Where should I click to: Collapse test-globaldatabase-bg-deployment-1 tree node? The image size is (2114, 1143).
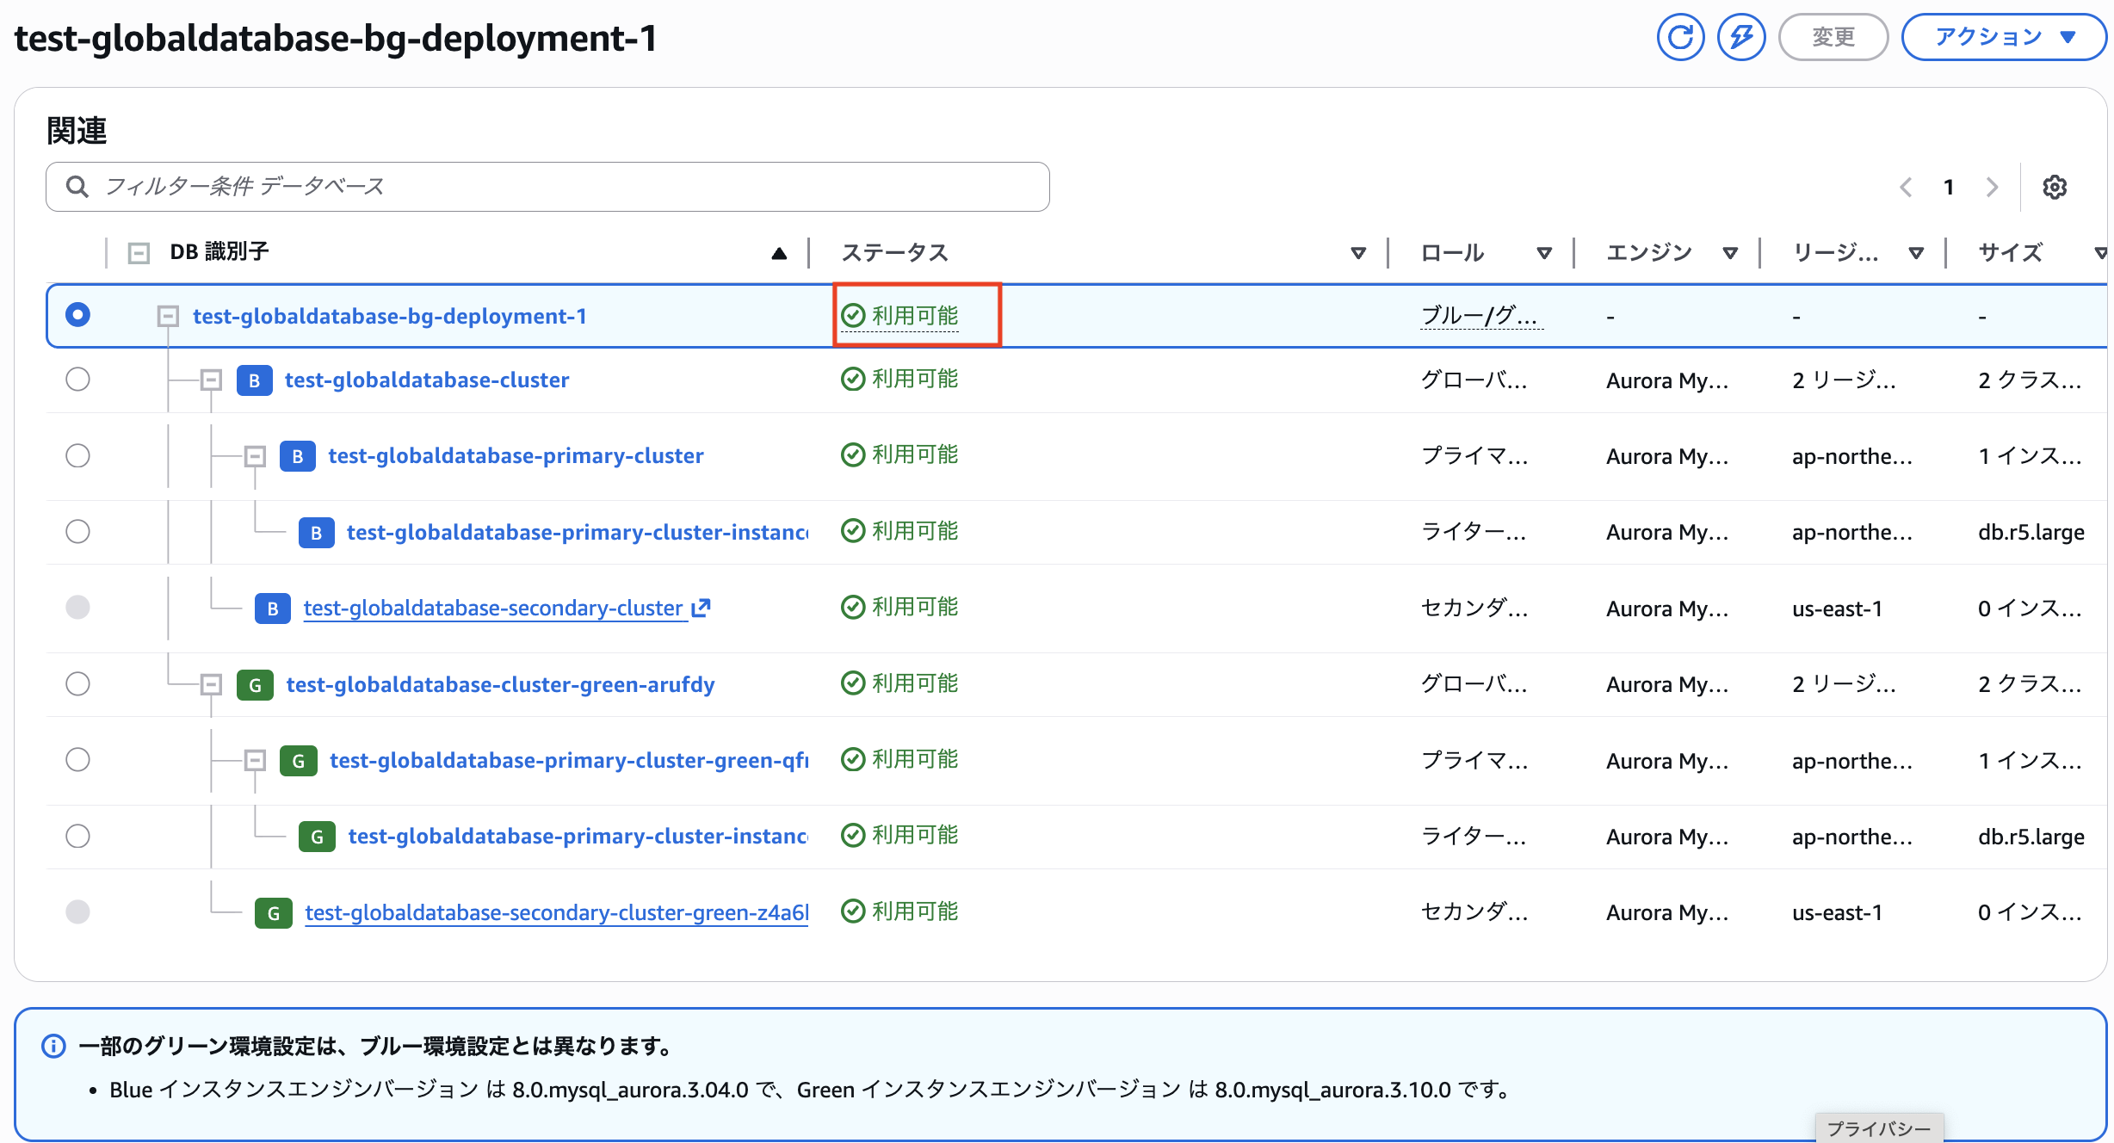coord(168,316)
